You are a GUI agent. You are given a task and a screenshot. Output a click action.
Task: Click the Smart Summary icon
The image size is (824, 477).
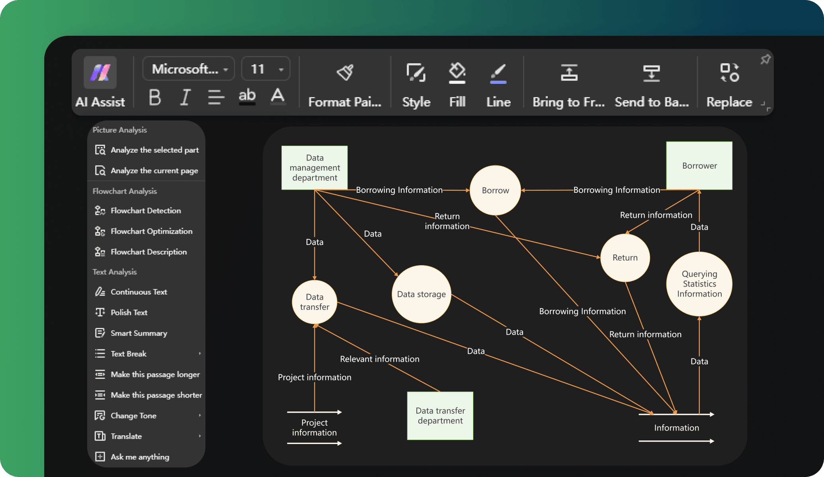pyautogui.click(x=100, y=333)
